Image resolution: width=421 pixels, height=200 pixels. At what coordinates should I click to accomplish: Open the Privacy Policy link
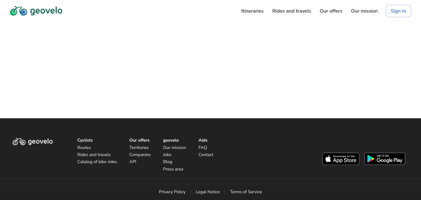click(172, 192)
